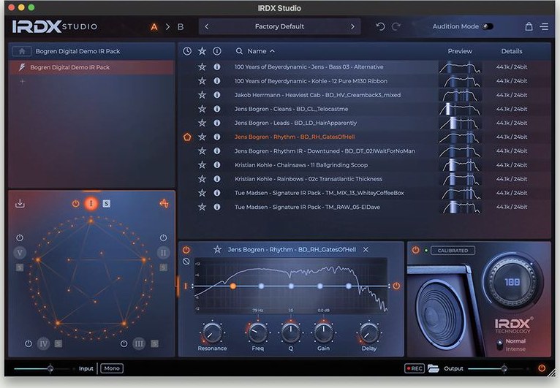
Task: Click the CALIBRATED button
Action: click(453, 251)
